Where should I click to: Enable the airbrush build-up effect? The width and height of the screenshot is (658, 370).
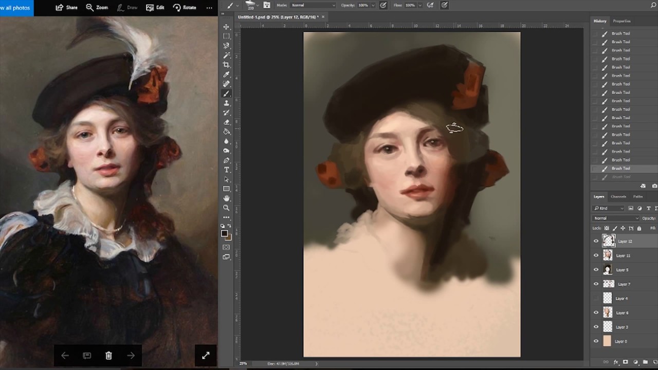(431, 5)
